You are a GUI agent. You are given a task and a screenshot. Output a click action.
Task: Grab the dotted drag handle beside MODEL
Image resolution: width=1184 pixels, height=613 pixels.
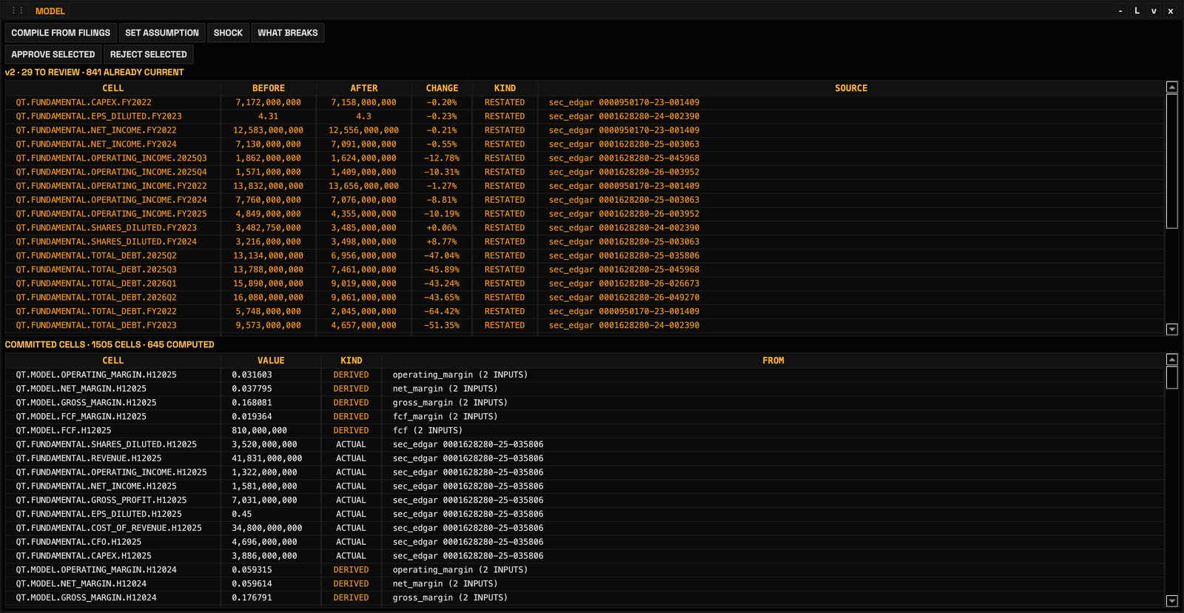click(x=18, y=11)
